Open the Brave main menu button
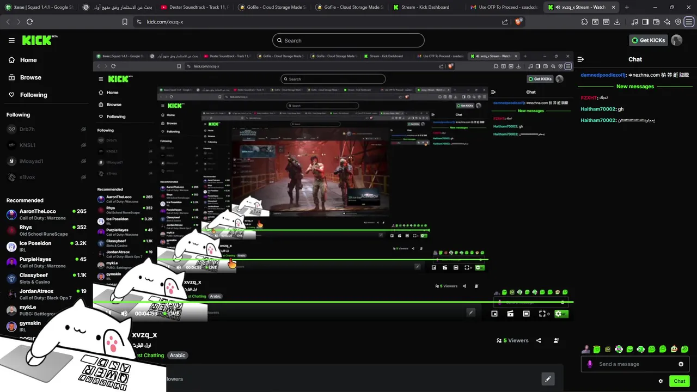Image resolution: width=697 pixels, height=392 pixels. [689, 22]
